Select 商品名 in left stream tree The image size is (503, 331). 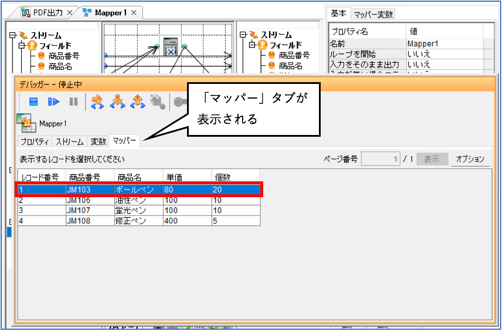click(60, 66)
